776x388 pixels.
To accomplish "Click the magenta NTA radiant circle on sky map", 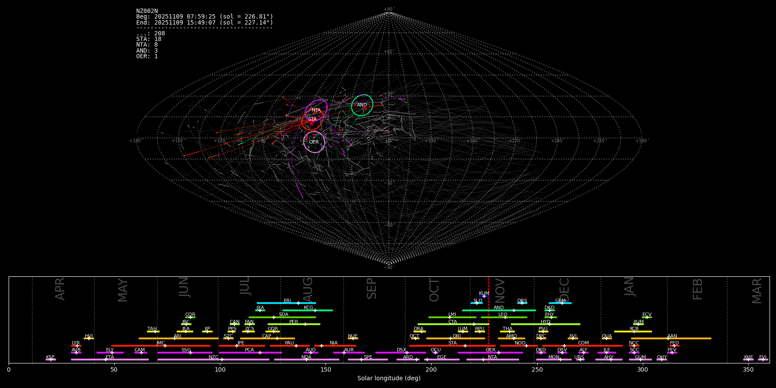I will point(316,110).
